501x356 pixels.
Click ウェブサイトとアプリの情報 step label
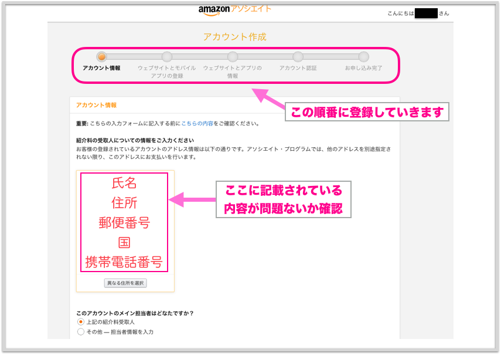[232, 72]
